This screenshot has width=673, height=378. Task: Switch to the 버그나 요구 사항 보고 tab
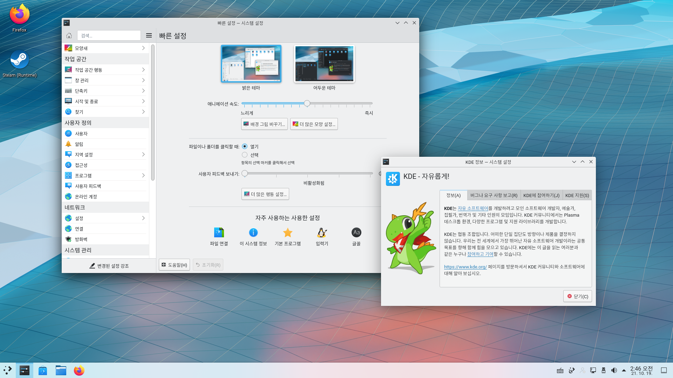click(494, 195)
